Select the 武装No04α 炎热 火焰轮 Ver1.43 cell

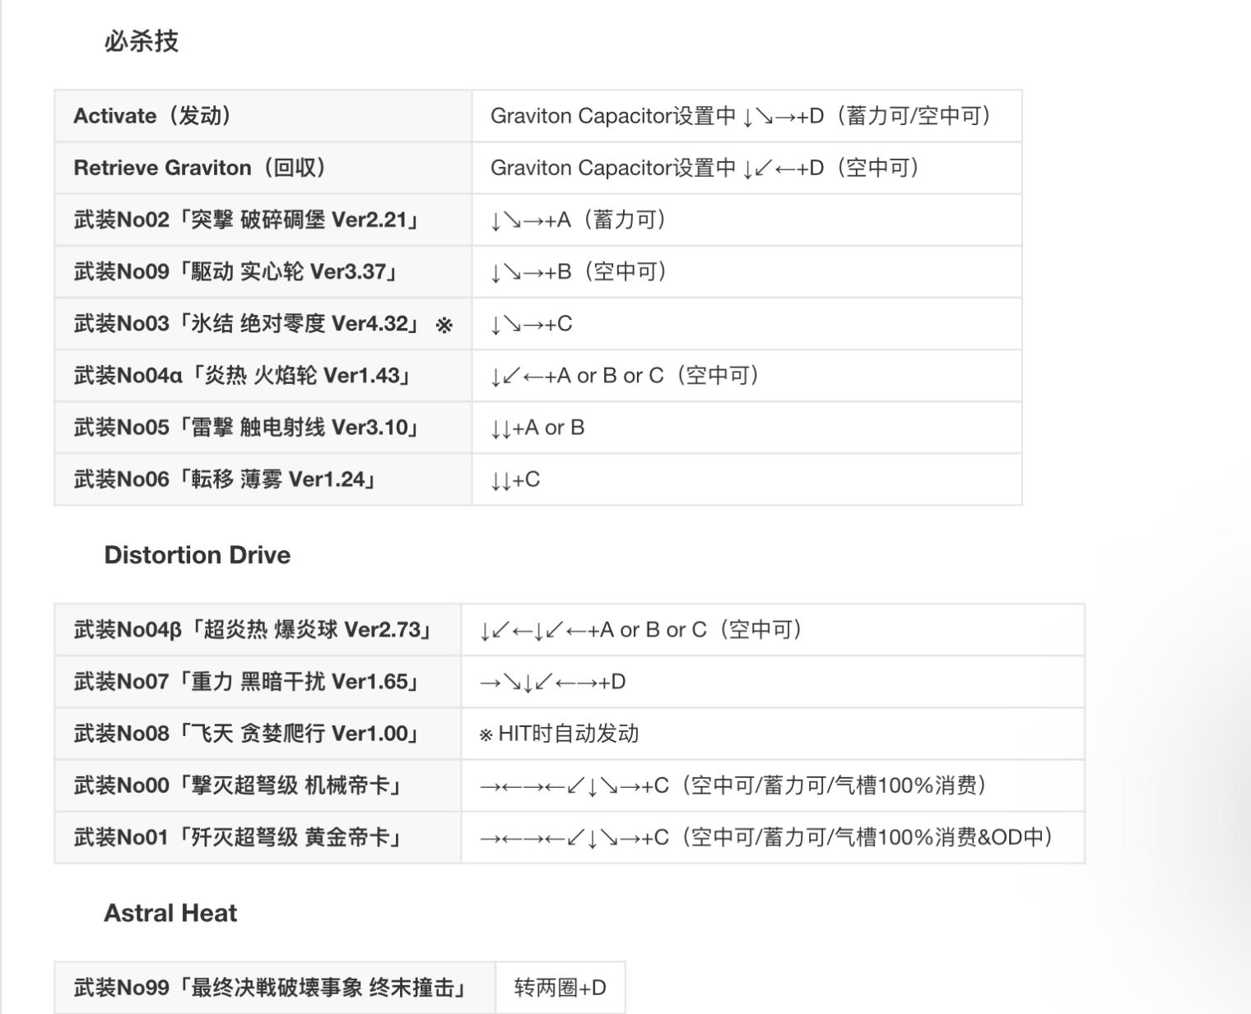pos(241,376)
